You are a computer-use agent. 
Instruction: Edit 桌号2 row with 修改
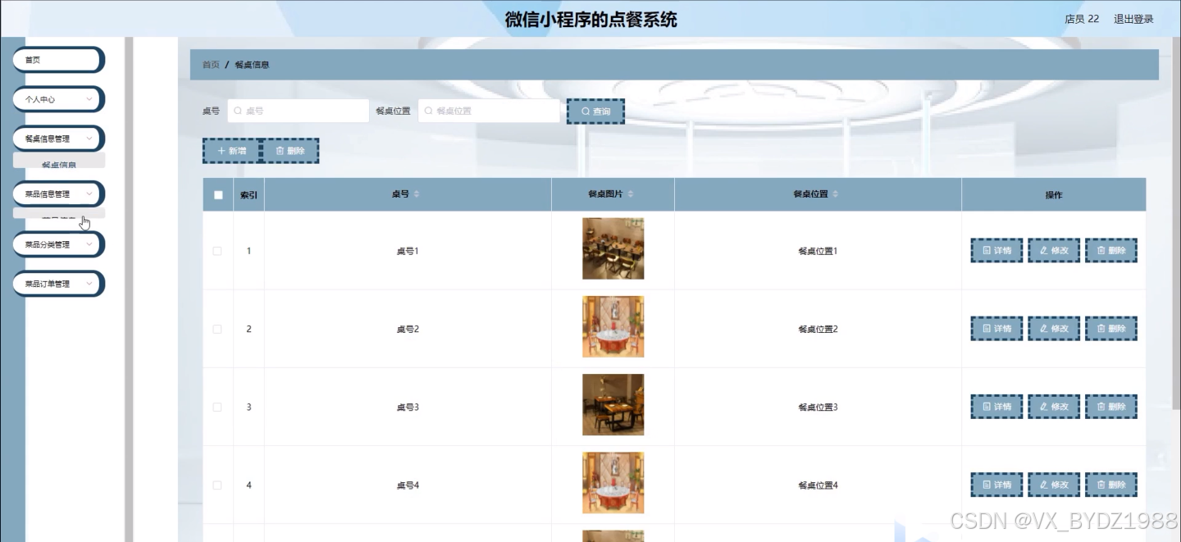coord(1054,329)
